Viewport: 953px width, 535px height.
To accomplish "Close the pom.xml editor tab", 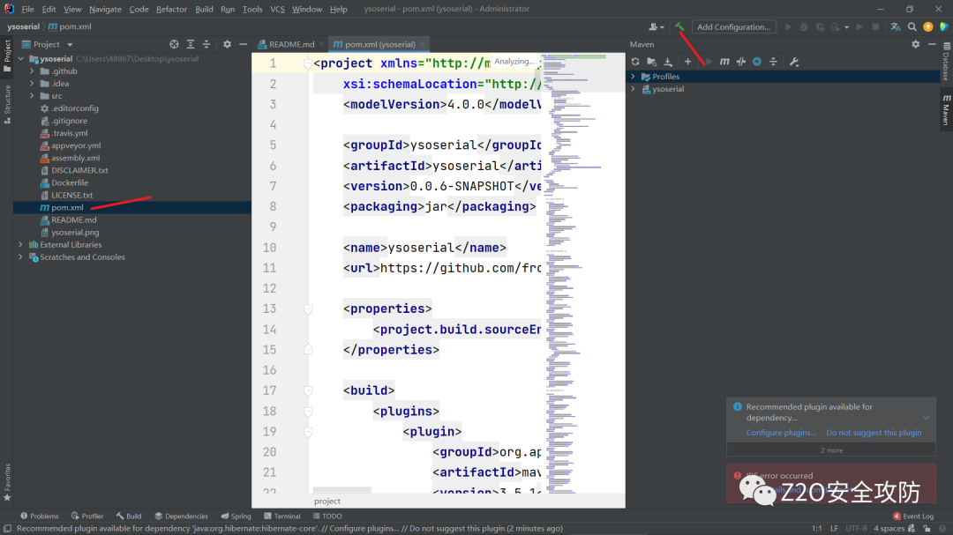I will click(x=423, y=44).
